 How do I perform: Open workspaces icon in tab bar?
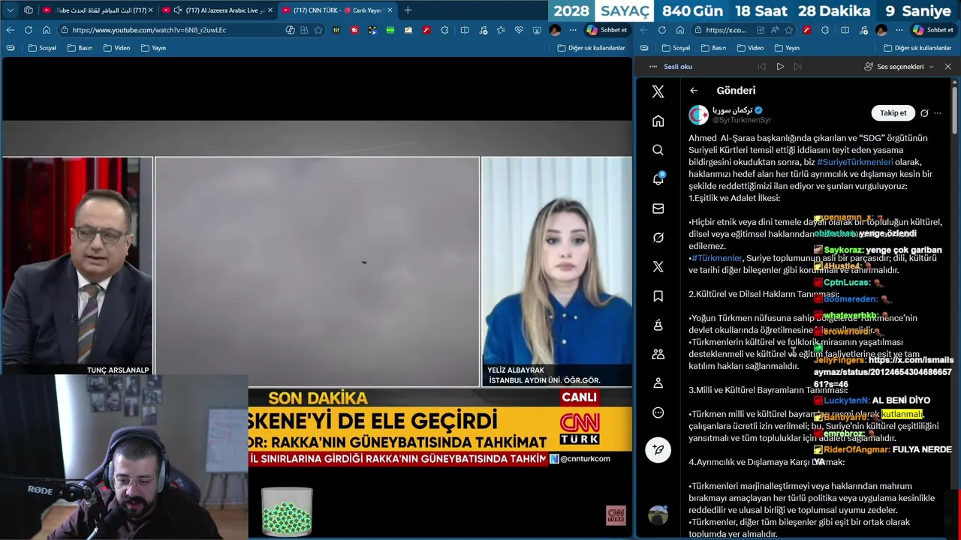(28, 10)
